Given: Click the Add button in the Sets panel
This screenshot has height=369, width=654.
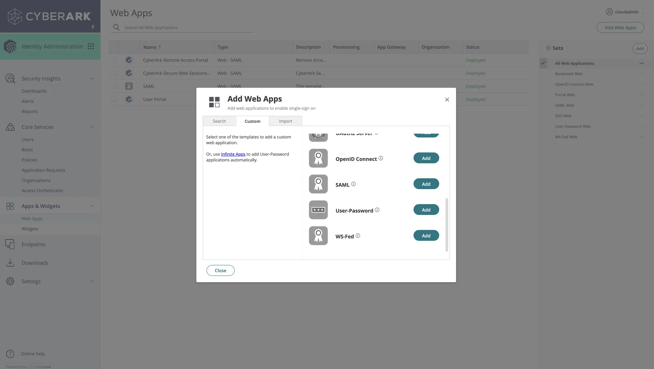Looking at the screenshot, I should coord(640,49).
